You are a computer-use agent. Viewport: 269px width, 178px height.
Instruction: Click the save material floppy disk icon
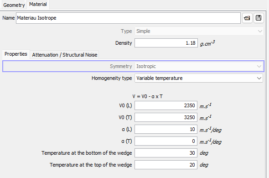pos(259,18)
